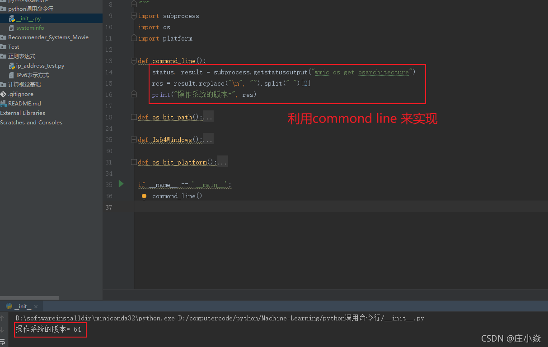Select the 计算视觉基础 folder
The height and width of the screenshot is (347, 548).
pyautogui.click(x=24, y=85)
